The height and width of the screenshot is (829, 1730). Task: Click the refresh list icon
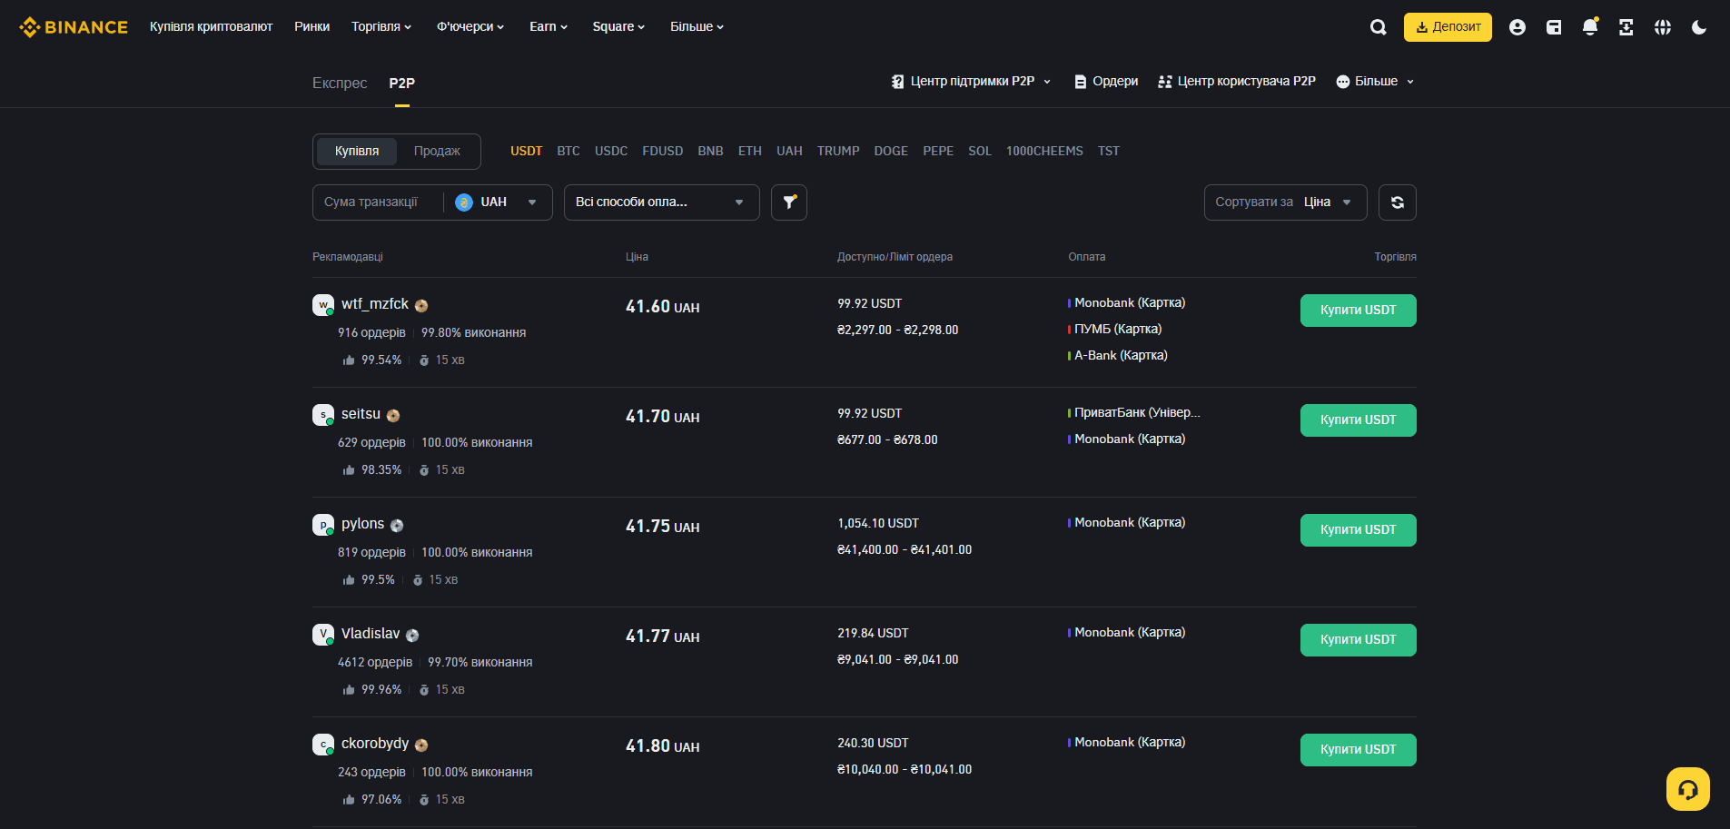(1397, 202)
